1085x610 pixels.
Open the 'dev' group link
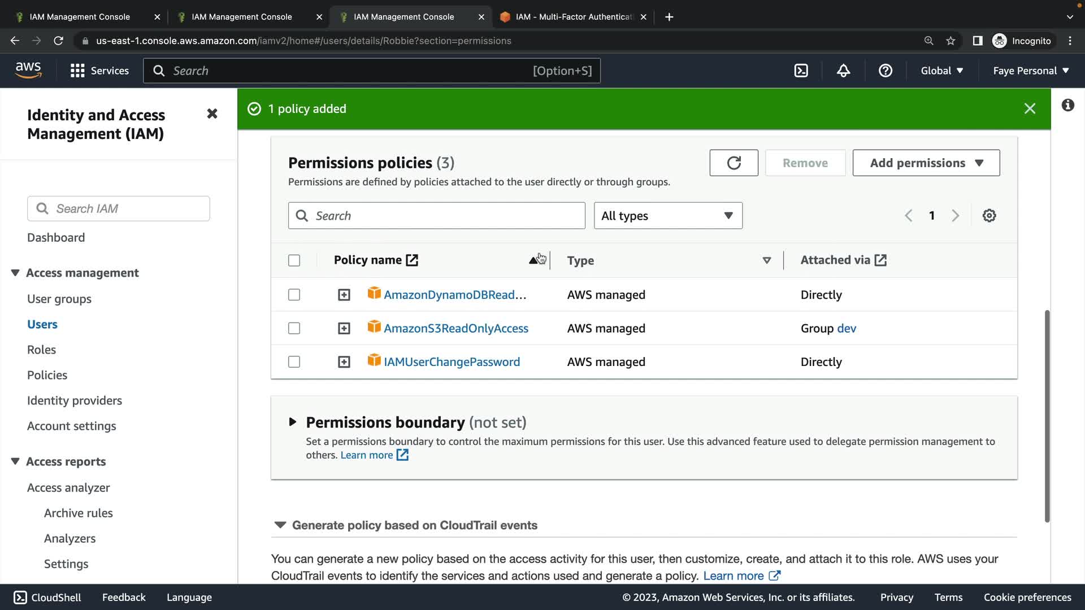846,328
